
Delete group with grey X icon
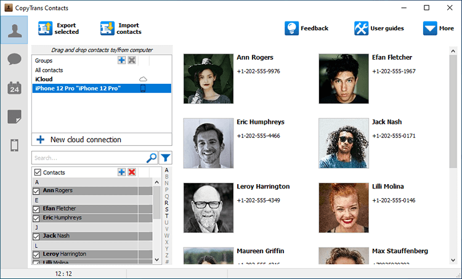coord(132,60)
